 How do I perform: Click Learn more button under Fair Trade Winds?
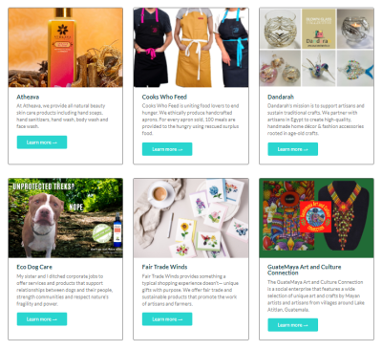click(x=167, y=319)
